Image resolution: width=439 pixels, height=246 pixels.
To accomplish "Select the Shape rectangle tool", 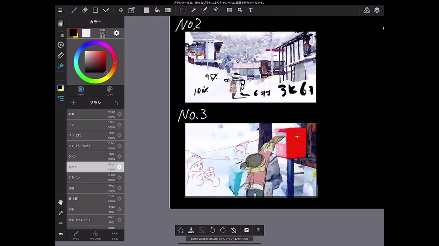I will (x=96, y=10).
